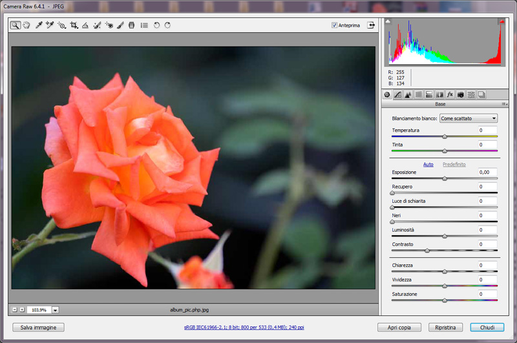Viewport: 517px width, 343px height.
Task: Open the Base (Basic) panel tab
Action: point(387,94)
